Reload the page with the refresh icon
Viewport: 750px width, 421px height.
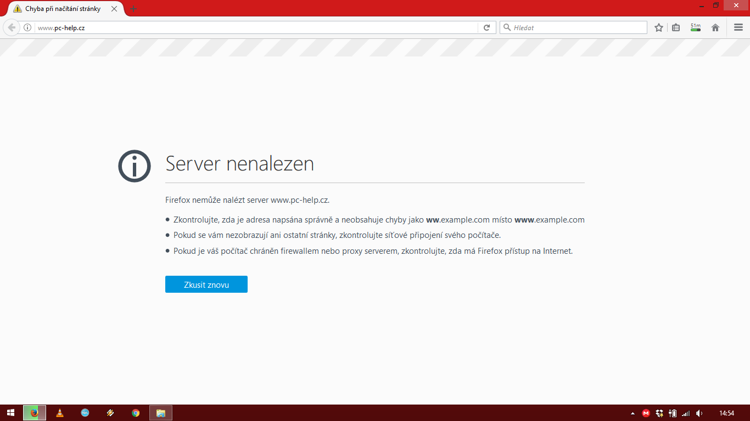(x=486, y=27)
